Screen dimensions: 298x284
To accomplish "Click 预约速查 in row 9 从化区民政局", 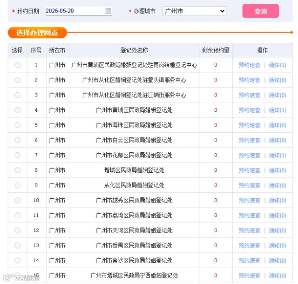I will 250,185.
